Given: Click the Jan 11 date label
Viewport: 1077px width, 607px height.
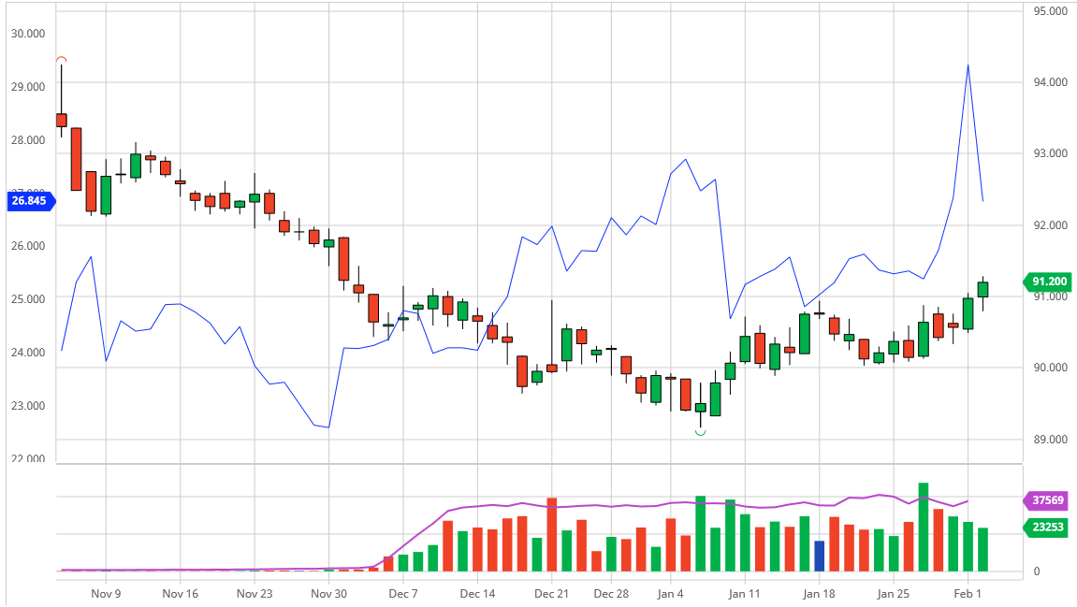Looking at the screenshot, I should pyautogui.click(x=745, y=593).
